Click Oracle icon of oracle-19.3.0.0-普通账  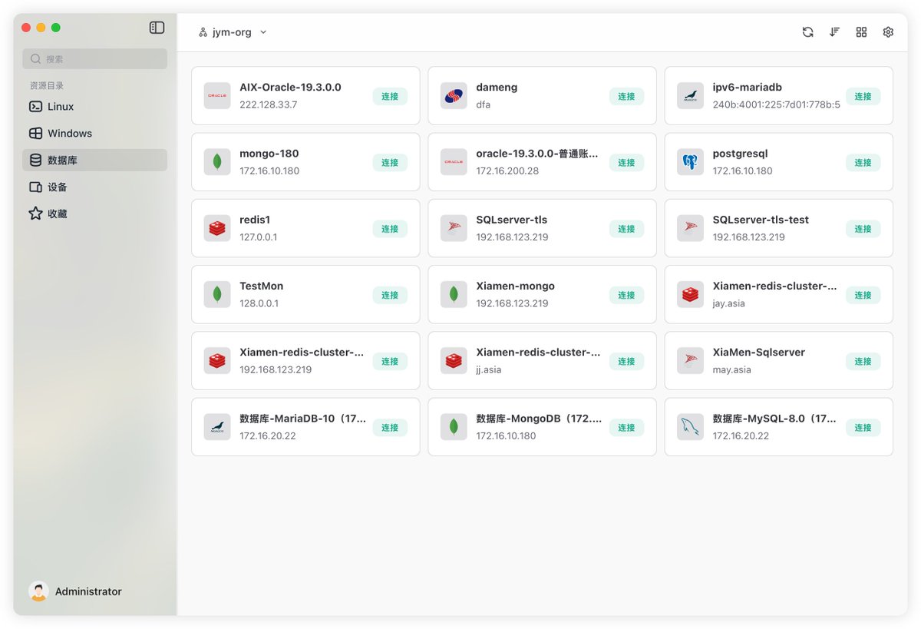point(454,162)
